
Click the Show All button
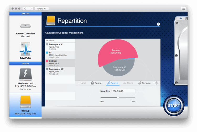42,9
